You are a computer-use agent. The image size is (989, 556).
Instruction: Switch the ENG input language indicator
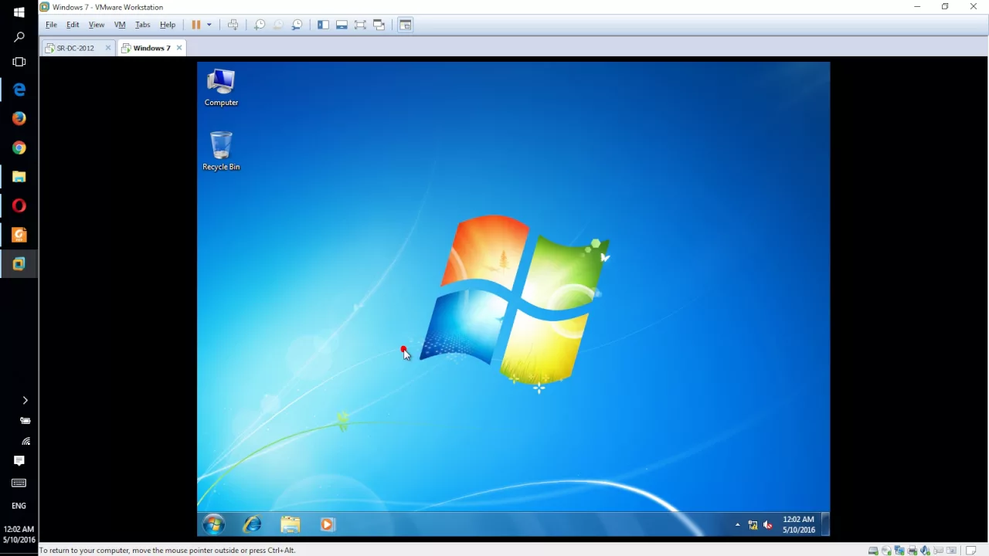coord(19,506)
